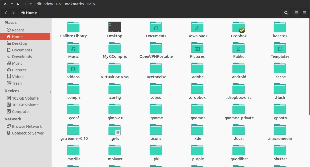Image resolution: width=310 pixels, height=167 pixels.
Task: Click Connect to Server in the sidebar
Action: [x=27, y=133]
